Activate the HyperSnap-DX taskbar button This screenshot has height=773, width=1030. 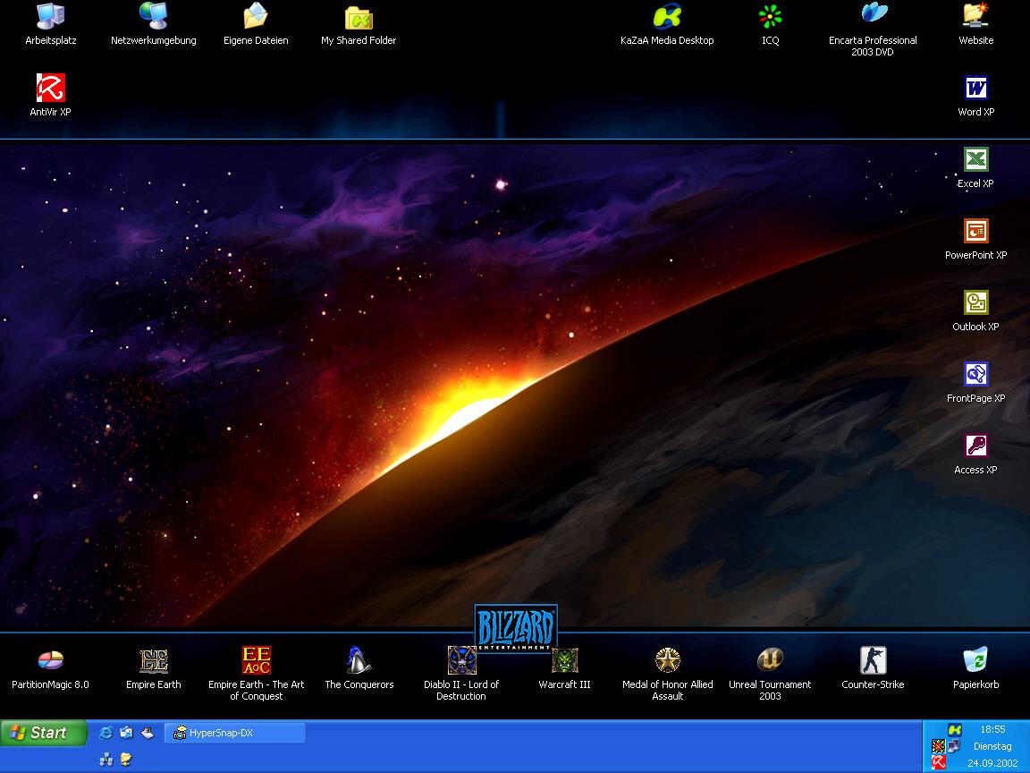click(x=234, y=733)
